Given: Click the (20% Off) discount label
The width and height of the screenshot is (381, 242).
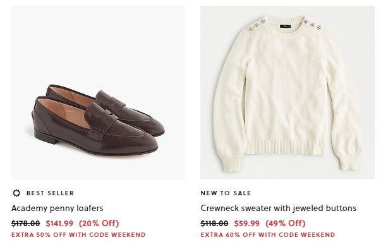Looking at the screenshot, I should pyautogui.click(x=99, y=223).
